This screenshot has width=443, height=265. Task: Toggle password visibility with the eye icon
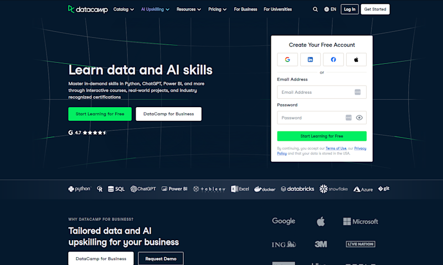click(359, 118)
